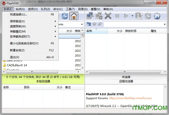The height and width of the screenshot is (115, 169).
Task: Click the 未连接 remote status text
Action: pyautogui.click(x=126, y=77)
